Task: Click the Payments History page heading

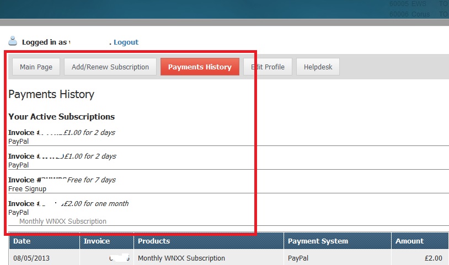Action: pyautogui.click(x=51, y=94)
